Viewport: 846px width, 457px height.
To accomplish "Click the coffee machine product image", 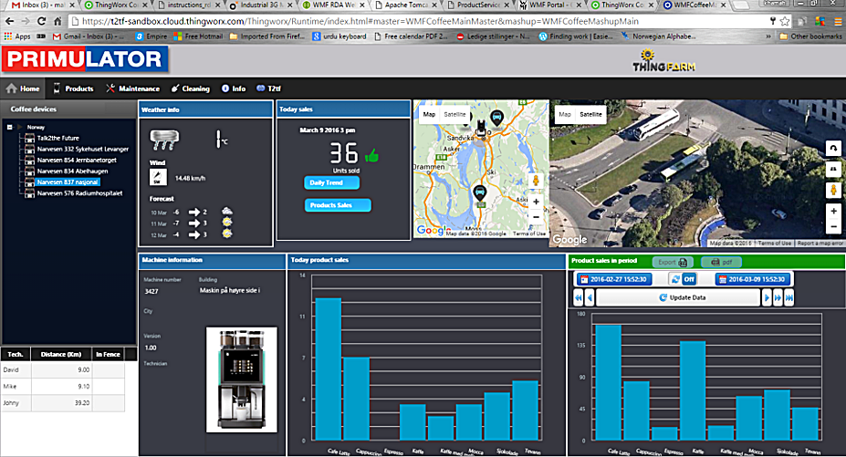I will (242, 379).
